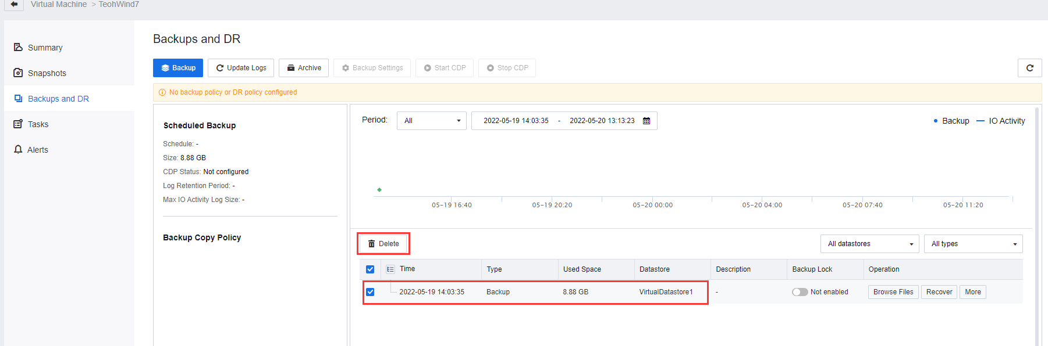Click the Delete trash button
The image size is (1048, 346).
point(383,244)
